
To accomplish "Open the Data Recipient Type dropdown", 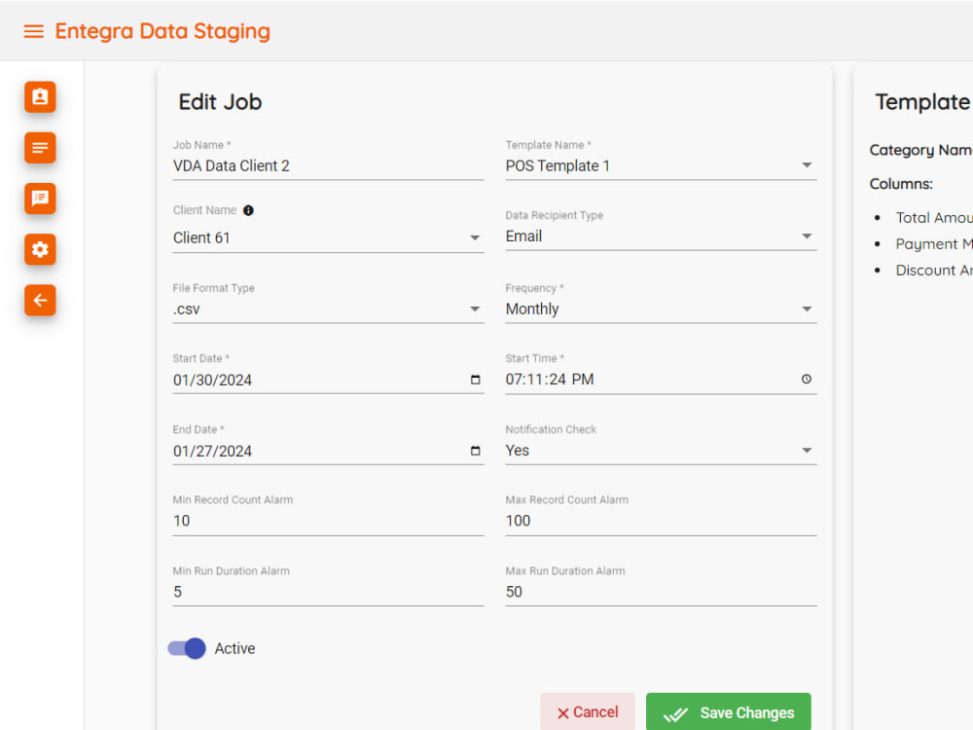I will click(x=661, y=236).
